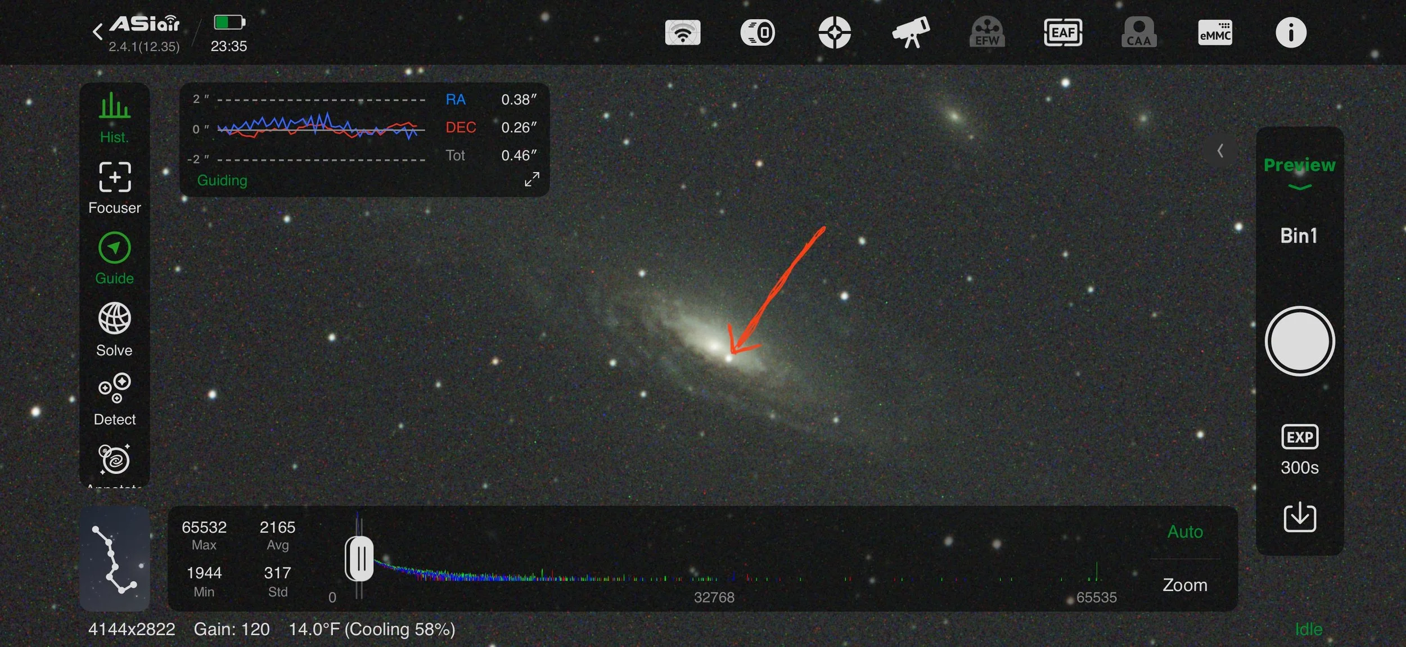Viewport: 1406px width, 647px height.
Task: Open the EAF focuser settings
Action: pyautogui.click(x=1062, y=33)
